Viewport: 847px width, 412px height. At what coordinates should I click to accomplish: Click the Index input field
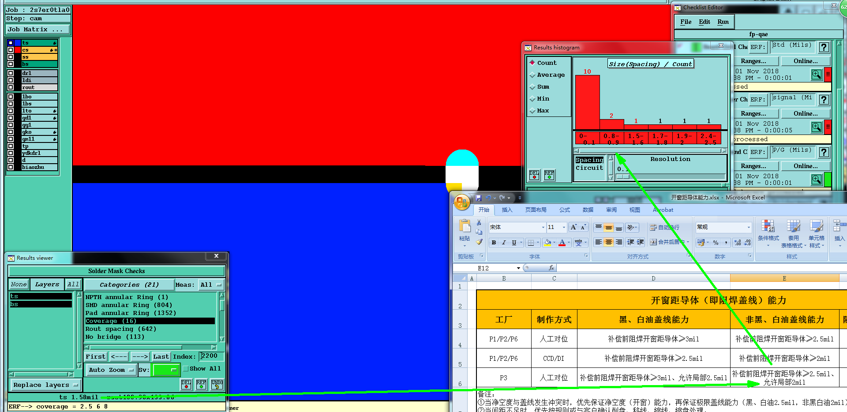point(212,356)
